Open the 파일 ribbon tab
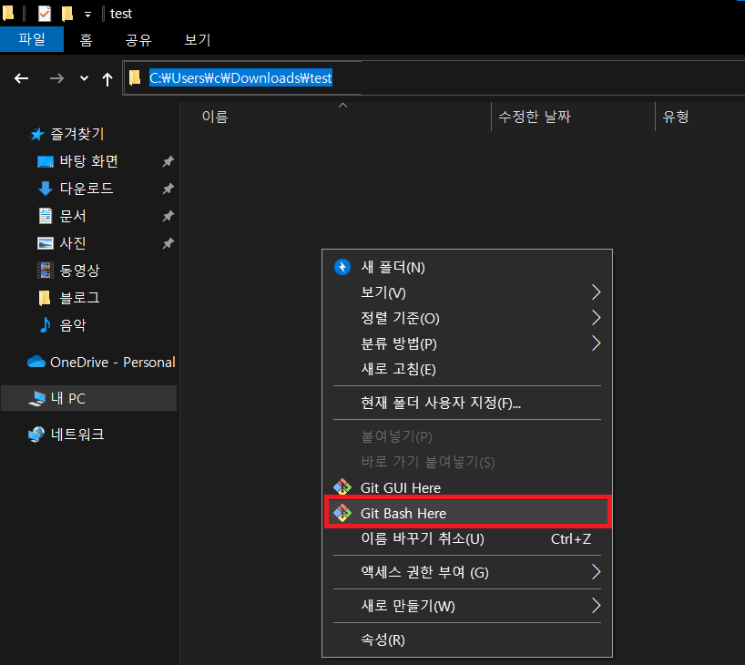The image size is (745, 665). click(32, 39)
